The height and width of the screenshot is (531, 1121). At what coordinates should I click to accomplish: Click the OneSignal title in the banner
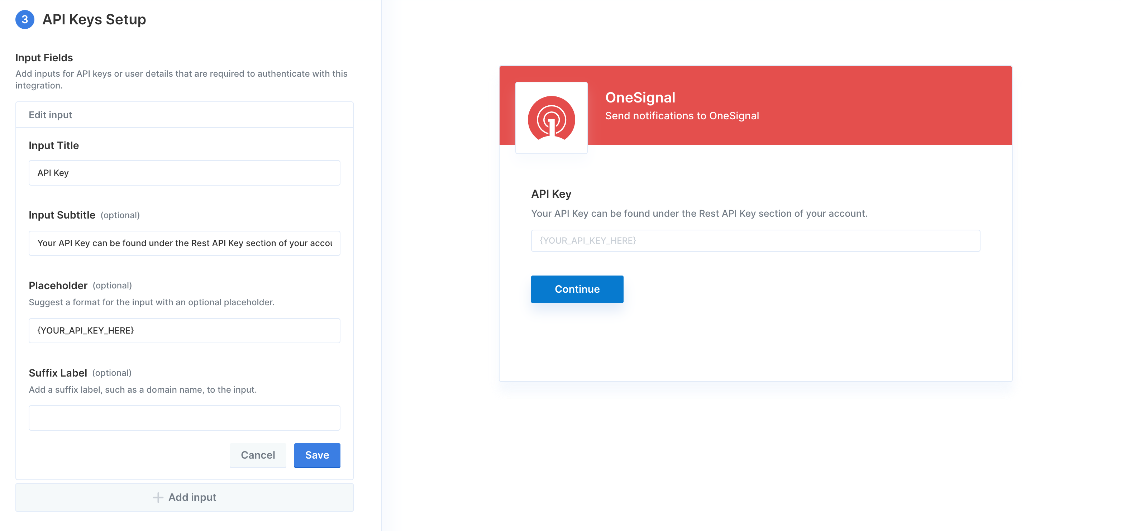(x=640, y=97)
